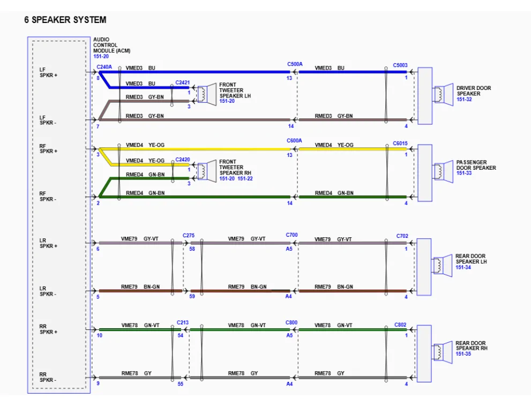Image resolution: width=531 pixels, height=399 pixels.
Task: Open the 151-20 link under Front Tweeter Speaker LH
Action: 227,101
